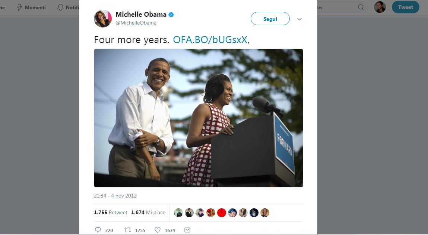This screenshot has width=428, height=235.
Task: Click the 21:34 - 4 nov 2012 timestamp
Action: 115,196
